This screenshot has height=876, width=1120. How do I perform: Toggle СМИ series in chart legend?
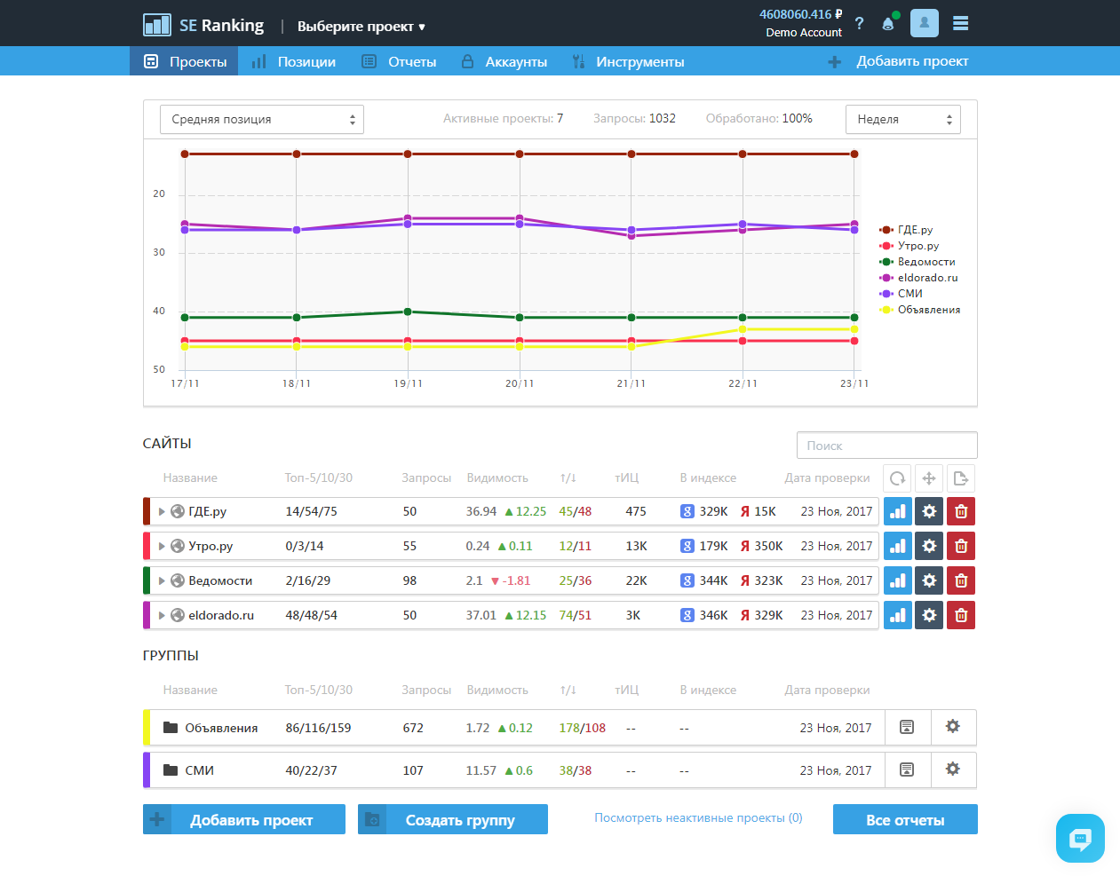(x=910, y=294)
